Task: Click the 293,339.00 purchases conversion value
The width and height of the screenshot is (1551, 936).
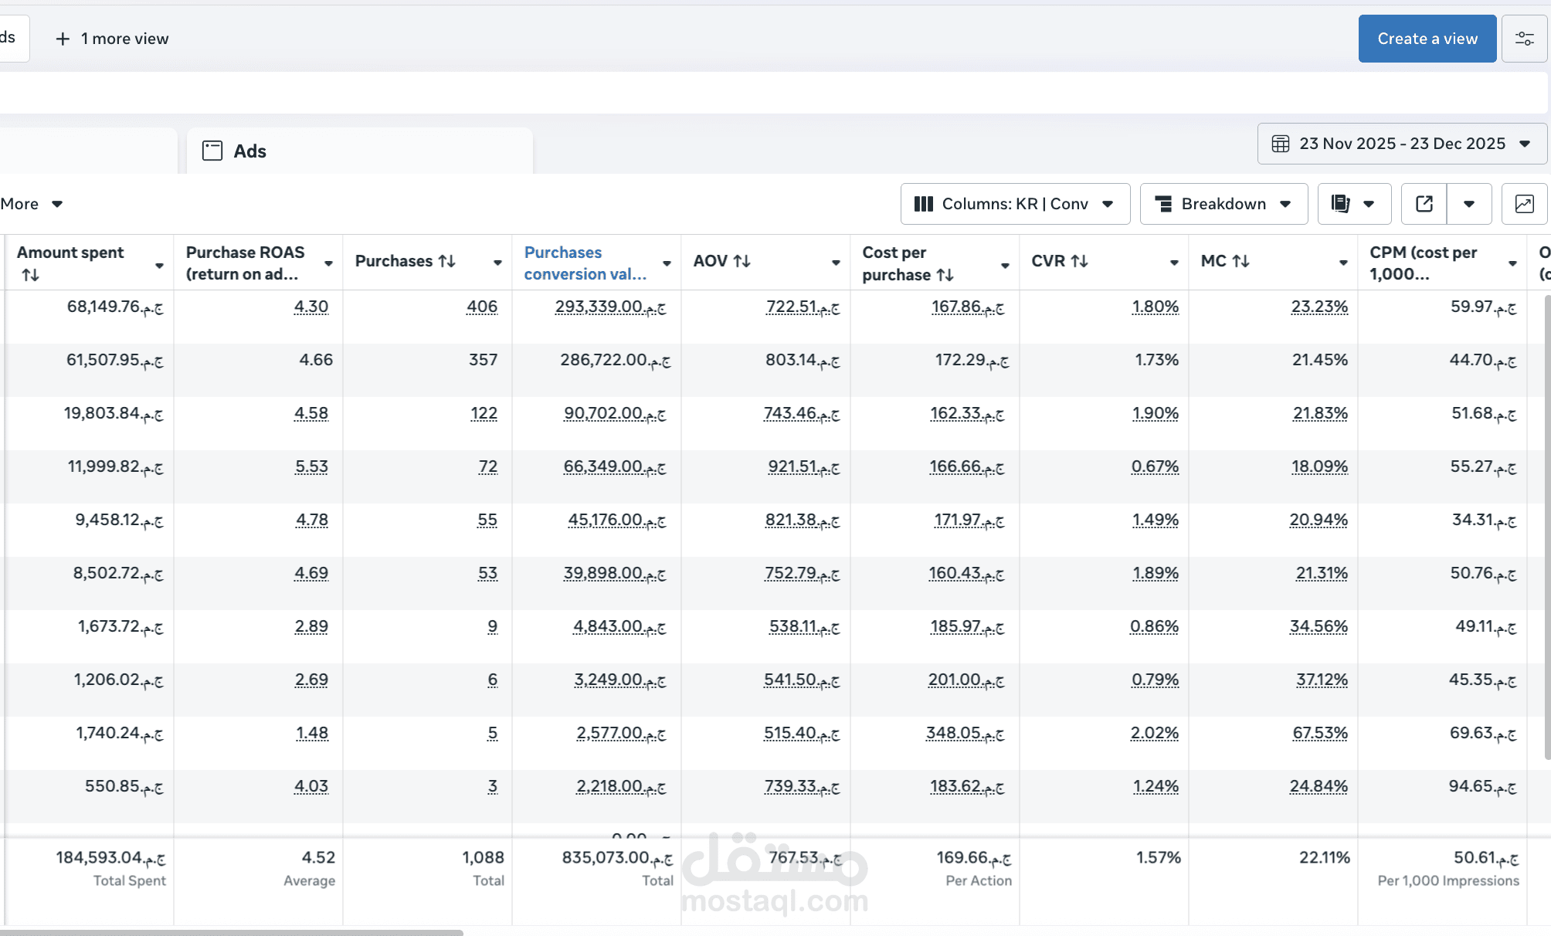Action: click(x=609, y=307)
